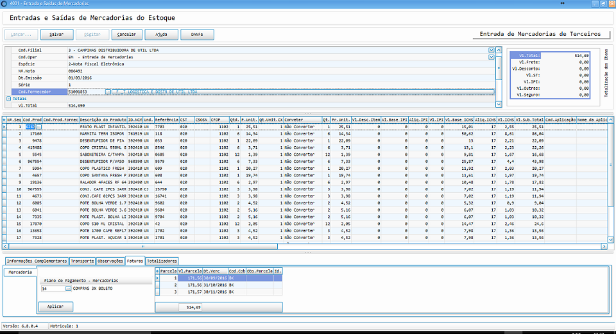
Task: Select installment due 30/11/2016
Action: click(219, 292)
